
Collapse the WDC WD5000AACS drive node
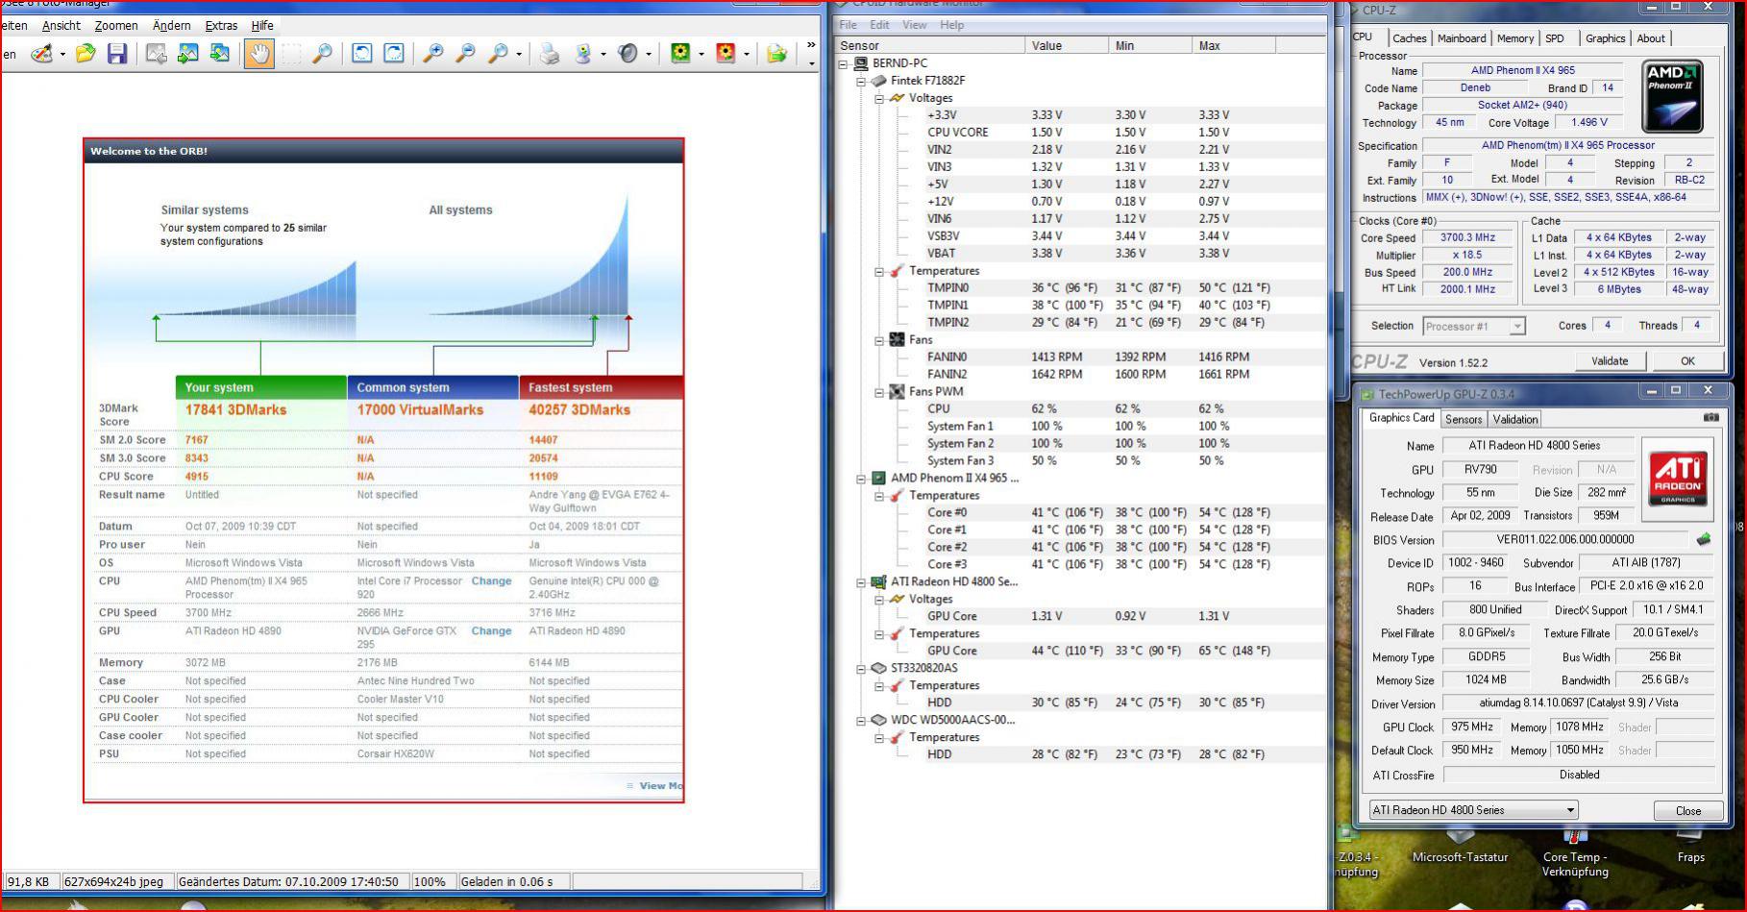point(861,721)
